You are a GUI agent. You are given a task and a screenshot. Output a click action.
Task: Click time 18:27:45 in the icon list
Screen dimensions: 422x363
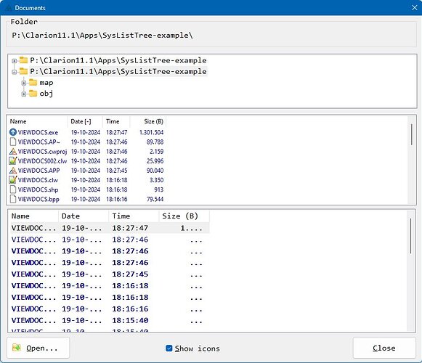point(117,171)
